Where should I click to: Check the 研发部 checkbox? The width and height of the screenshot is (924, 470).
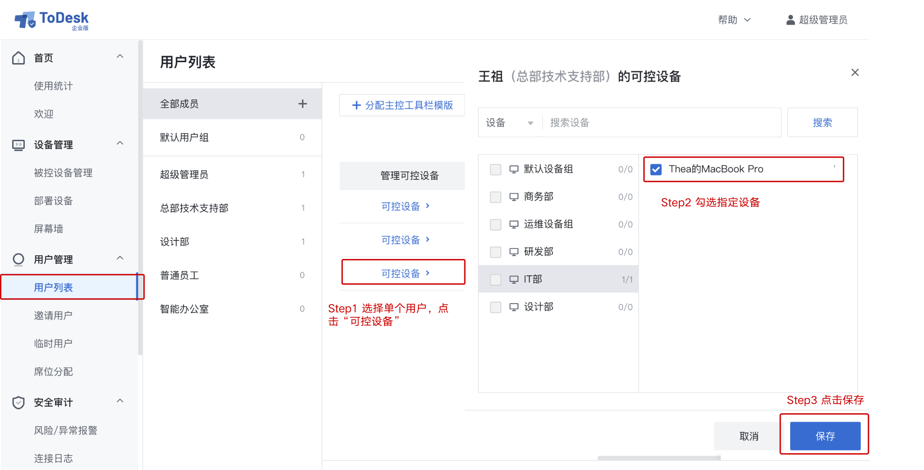pyautogui.click(x=496, y=252)
